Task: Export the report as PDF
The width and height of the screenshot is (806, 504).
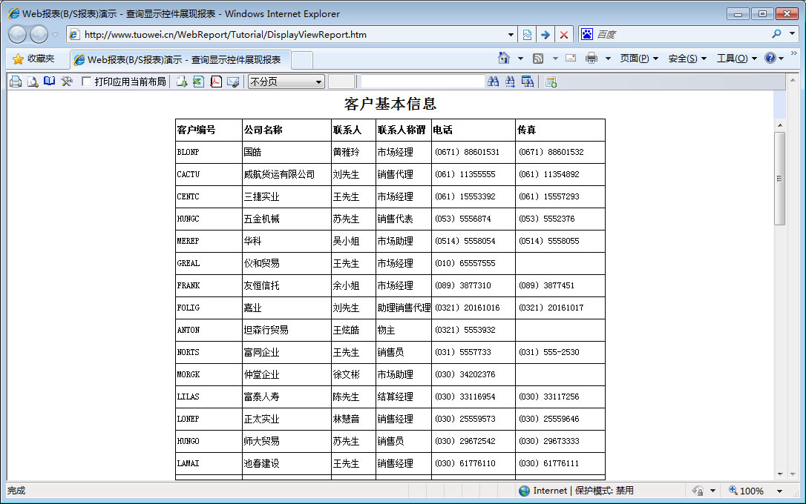Action: click(216, 82)
